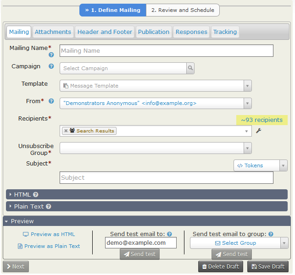This screenshot has width=295, height=275.
Task: Click help icon for Send test email to
Action: (x=169, y=234)
